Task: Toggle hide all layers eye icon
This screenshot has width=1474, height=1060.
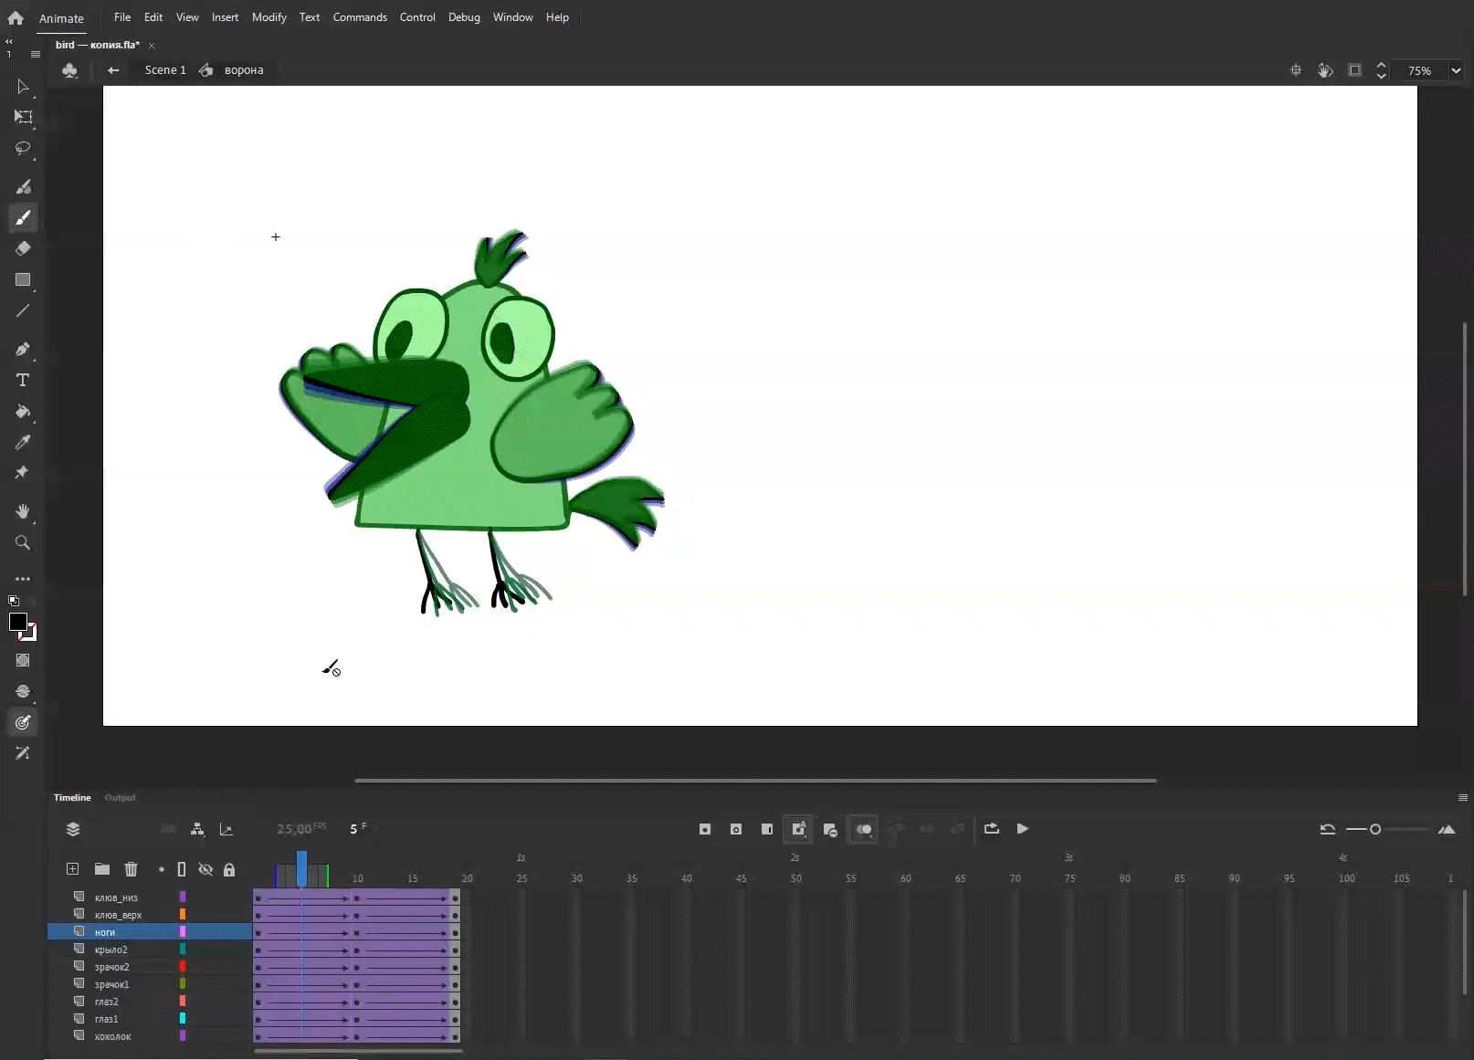Action: (205, 869)
